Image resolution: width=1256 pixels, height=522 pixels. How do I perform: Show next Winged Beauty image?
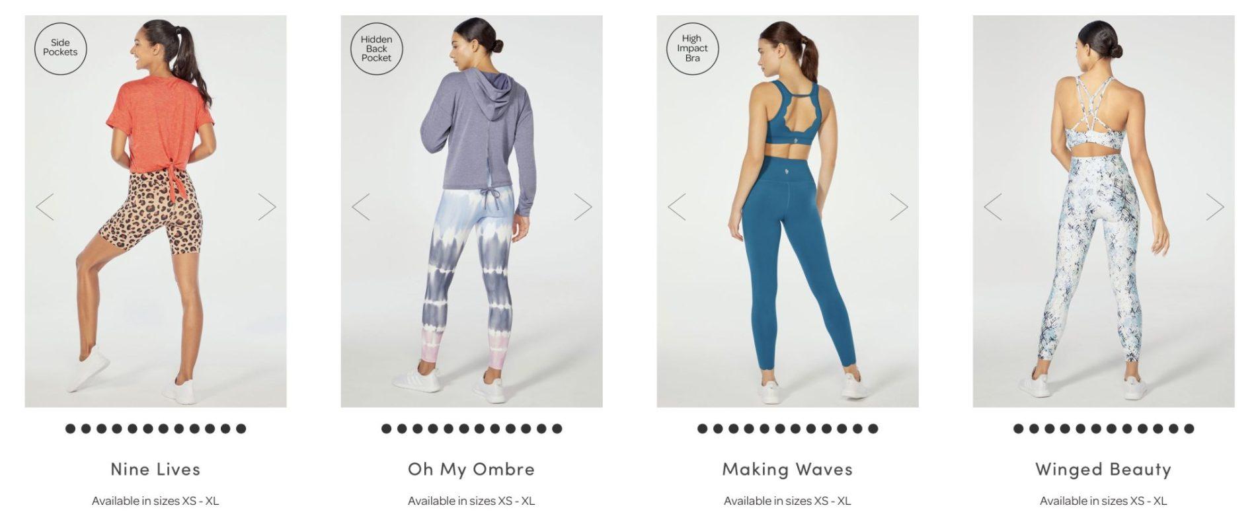point(1215,207)
